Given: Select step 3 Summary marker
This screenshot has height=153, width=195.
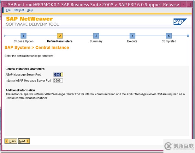Looking at the screenshot, I should (x=96, y=36).
